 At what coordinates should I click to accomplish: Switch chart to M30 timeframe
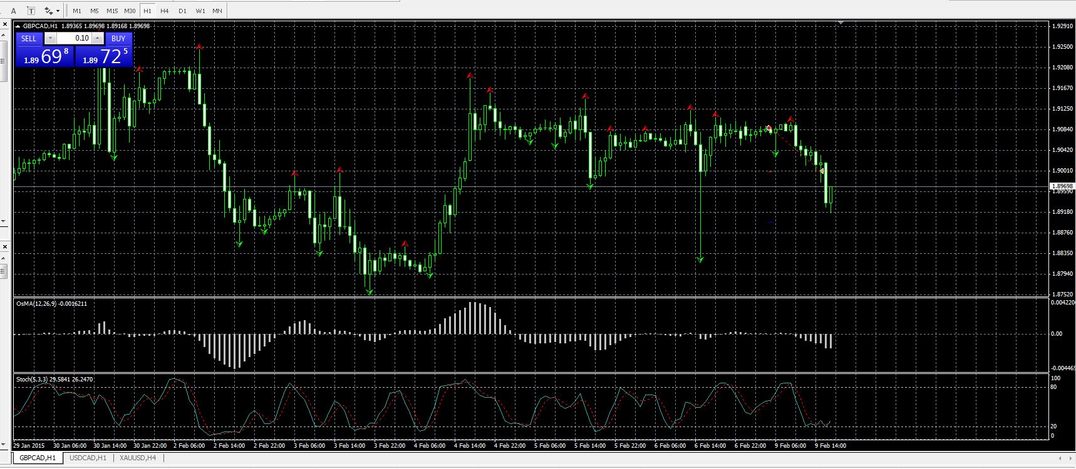pos(130,11)
